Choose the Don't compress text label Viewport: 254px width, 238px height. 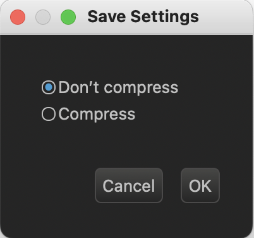[x=118, y=87]
